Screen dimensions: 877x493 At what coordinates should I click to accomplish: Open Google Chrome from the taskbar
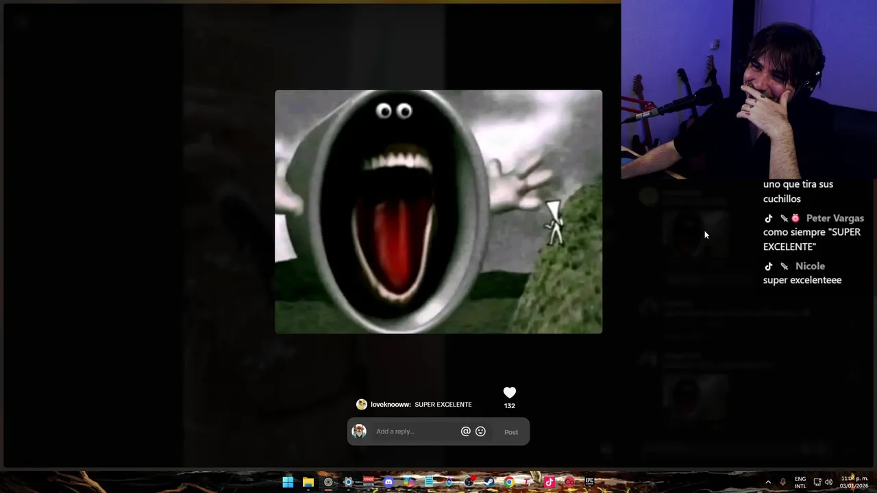click(x=509, y=482)
